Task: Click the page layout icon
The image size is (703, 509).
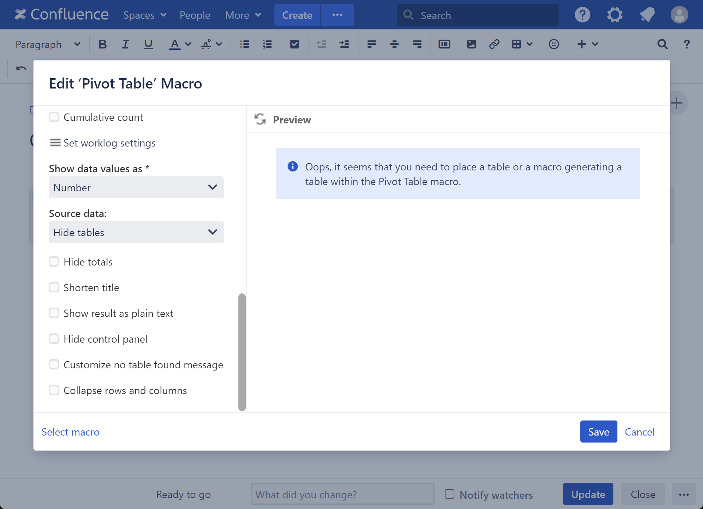Action: [444, 44]
